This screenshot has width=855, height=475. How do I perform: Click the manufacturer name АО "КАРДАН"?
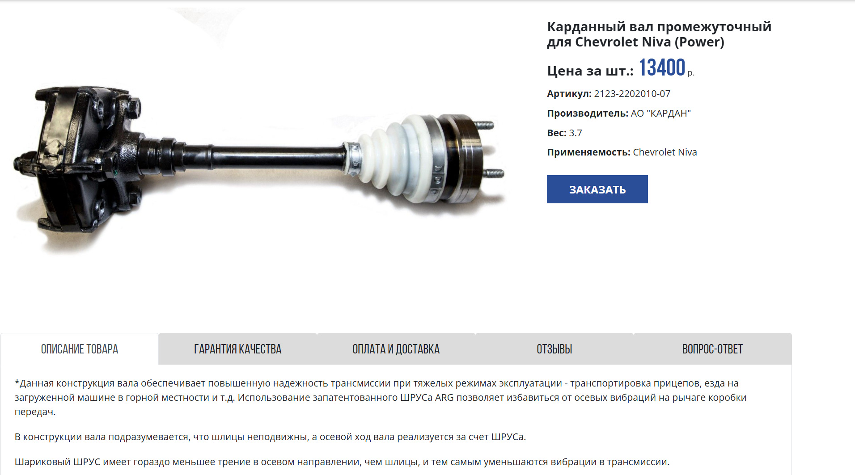click(x=660, y=113)
